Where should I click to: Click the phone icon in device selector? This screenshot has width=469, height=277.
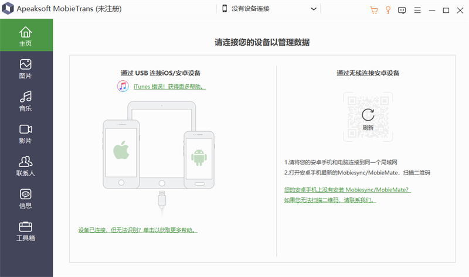pyautogui.click(x=225, y=8)
